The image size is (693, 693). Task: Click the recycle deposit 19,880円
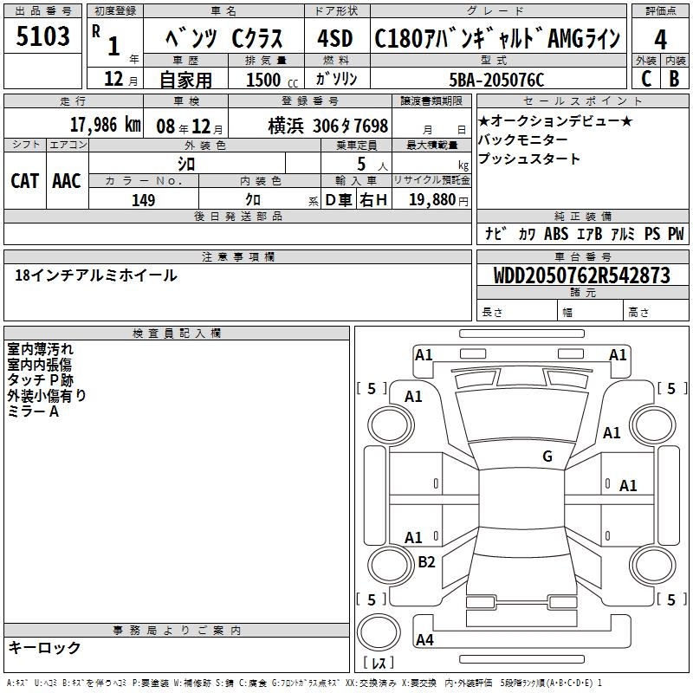[x=438, y=200]
